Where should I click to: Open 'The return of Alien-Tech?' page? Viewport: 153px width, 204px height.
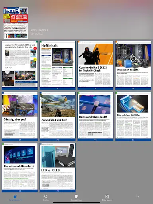[20, 167]
